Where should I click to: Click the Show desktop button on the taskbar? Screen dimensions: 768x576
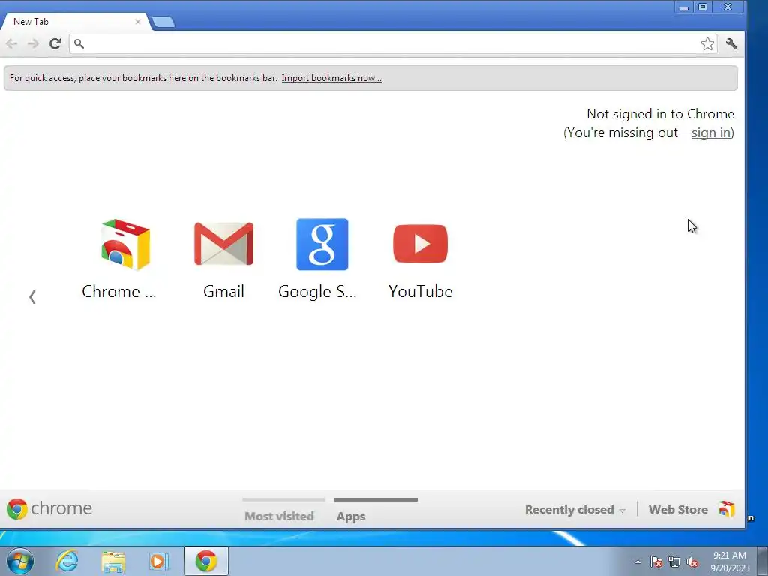[763, 561]
